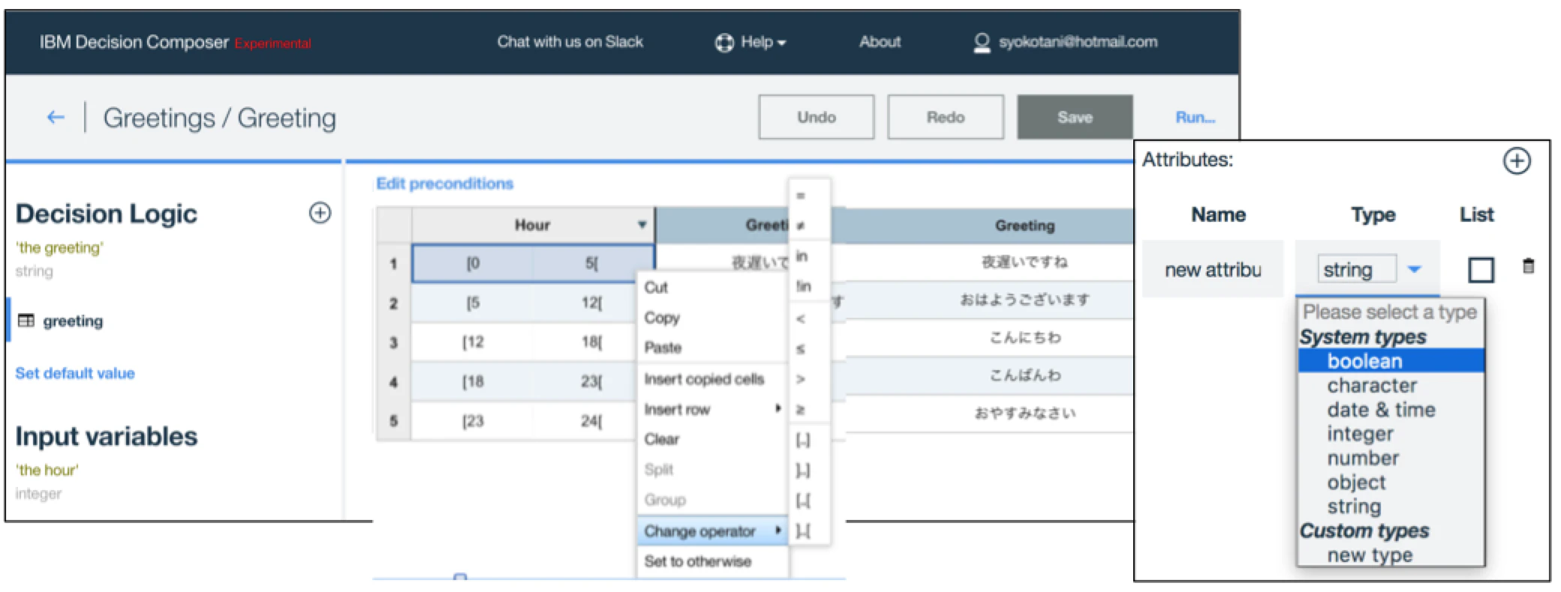
Task: Add a new attribute with plus icon
Action: pos(1517,160)
